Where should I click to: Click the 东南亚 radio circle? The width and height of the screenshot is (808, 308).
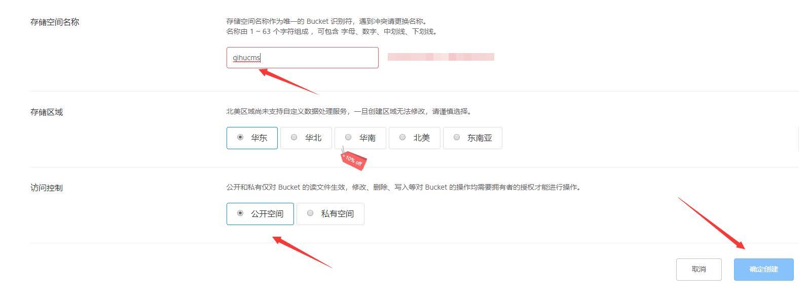pyautogui.click(x=457, y=137)
